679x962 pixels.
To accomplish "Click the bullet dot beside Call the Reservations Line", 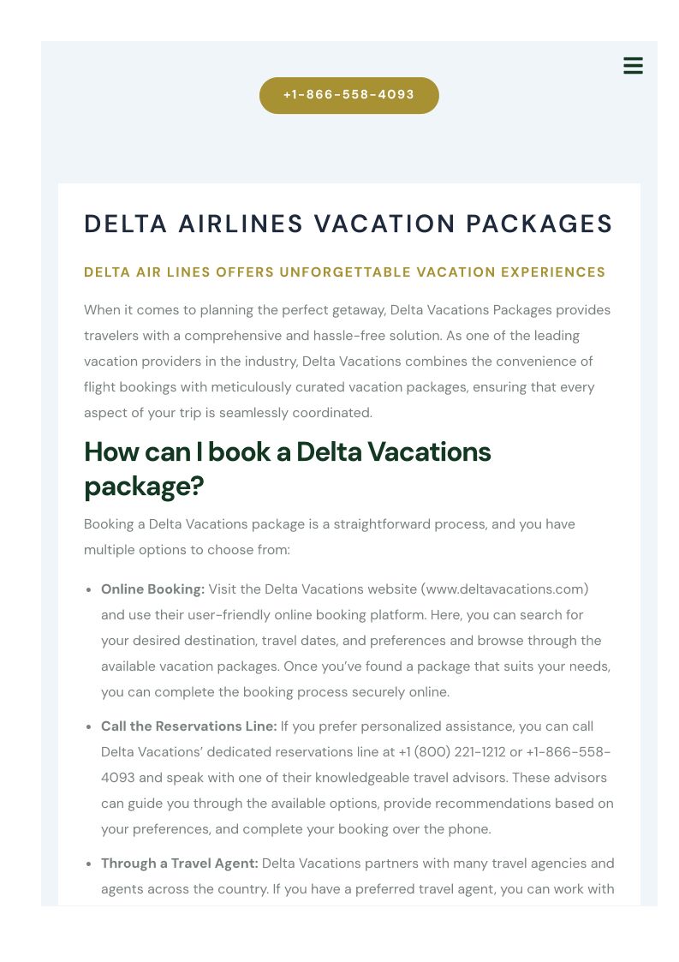I will coord(89,727).
